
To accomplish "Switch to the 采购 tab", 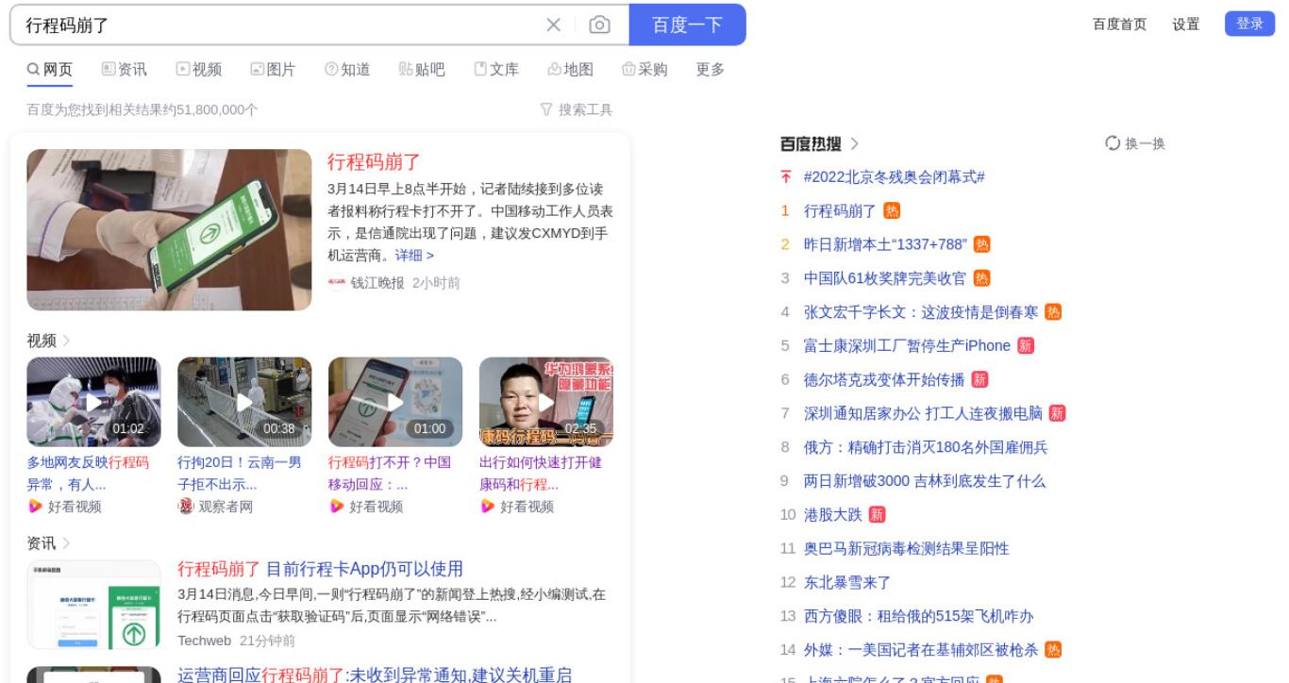I will [x=644, y=70].
